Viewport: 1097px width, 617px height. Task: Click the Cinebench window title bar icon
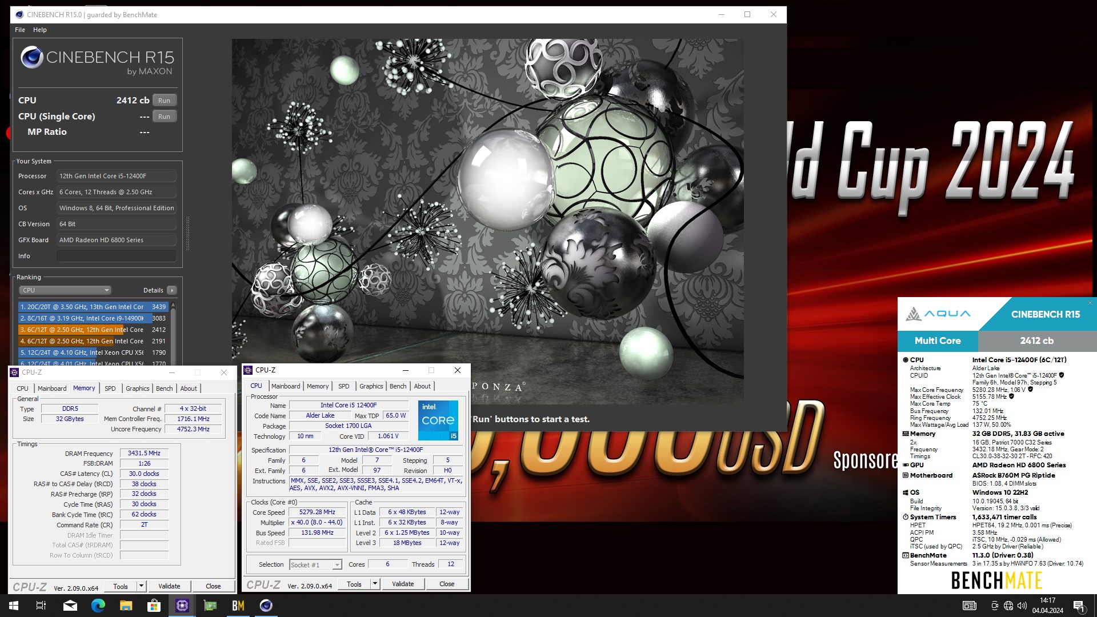[x=19, y=15]
